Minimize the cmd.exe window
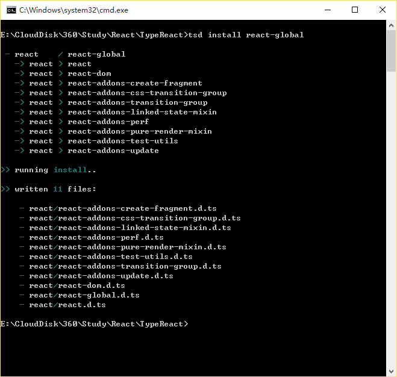397x377 pixels. [328, 10]
